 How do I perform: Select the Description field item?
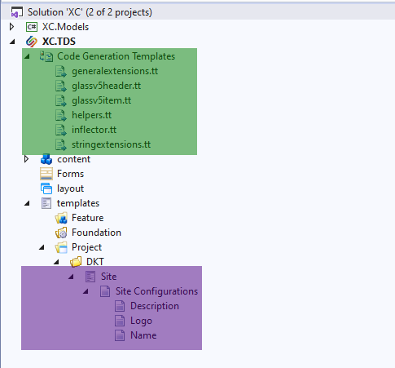155,306
